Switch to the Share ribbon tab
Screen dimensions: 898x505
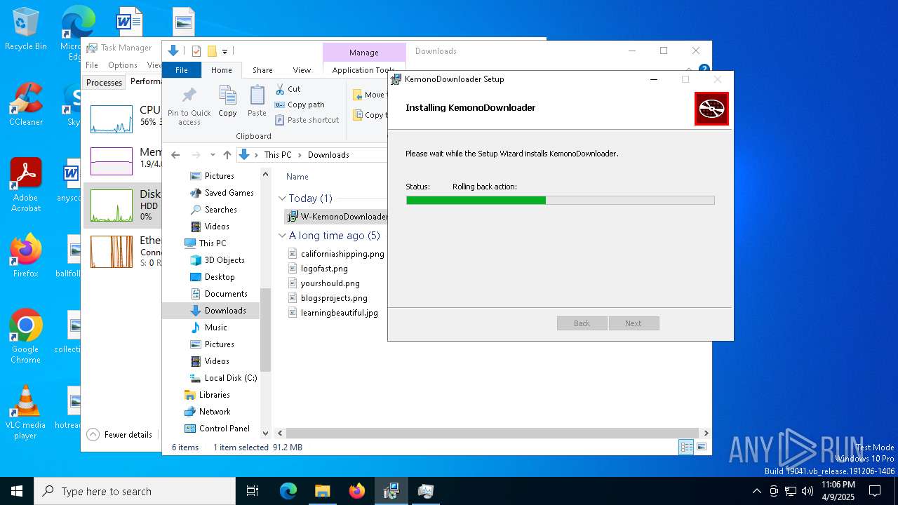262,70
